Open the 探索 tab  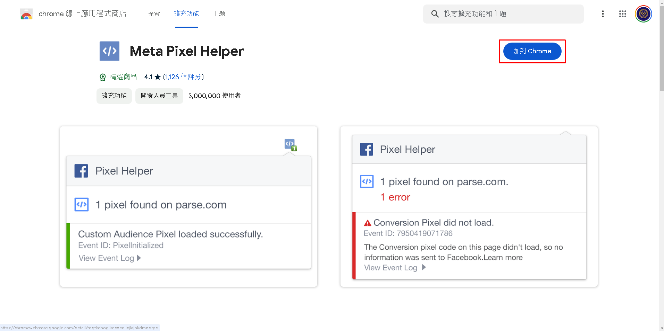[x=154, y=14]
